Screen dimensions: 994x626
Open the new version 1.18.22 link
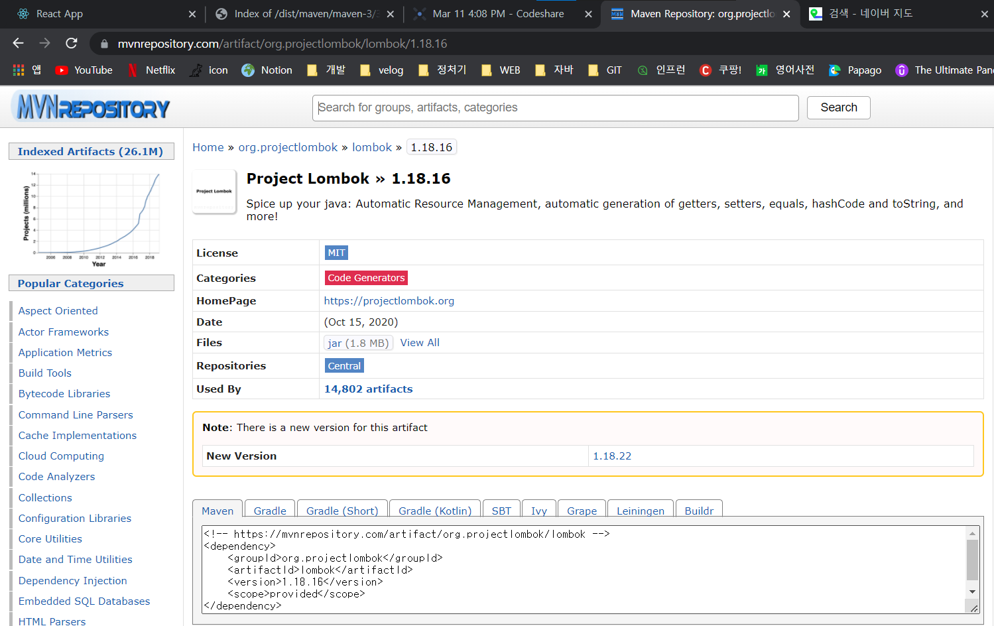(611, 456)
